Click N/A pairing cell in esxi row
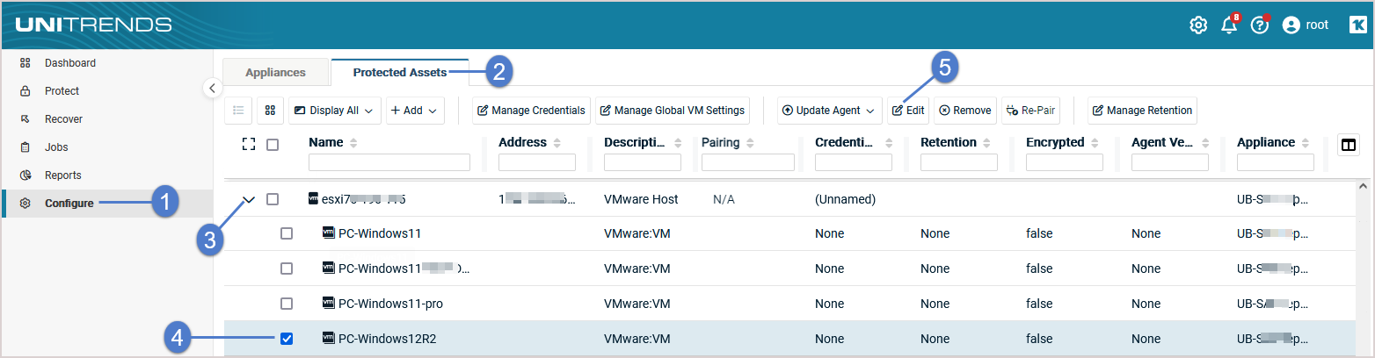Image resolution: width=1375 pixels, height=358 pixels. (x=724, y=199)
